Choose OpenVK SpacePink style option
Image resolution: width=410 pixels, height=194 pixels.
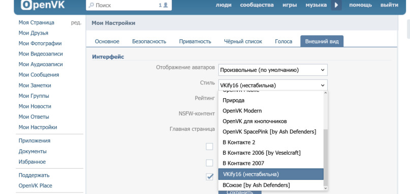pos(271,132)
